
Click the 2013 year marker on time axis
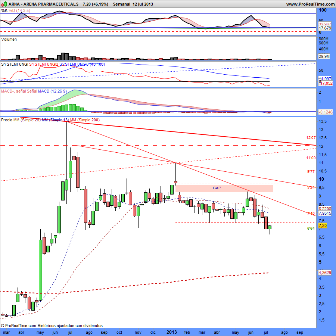(172, 332)
